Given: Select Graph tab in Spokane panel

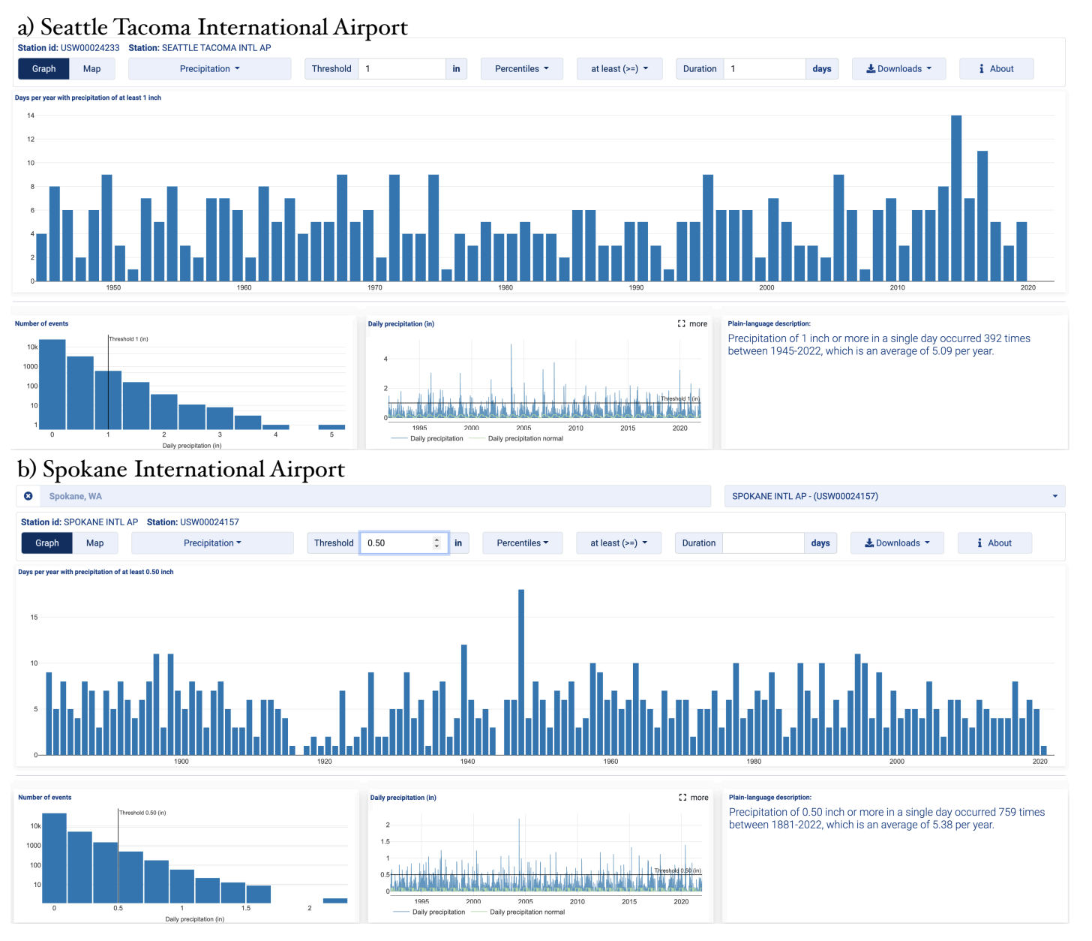Looking at the screenshot, I should tap(46, 543).
